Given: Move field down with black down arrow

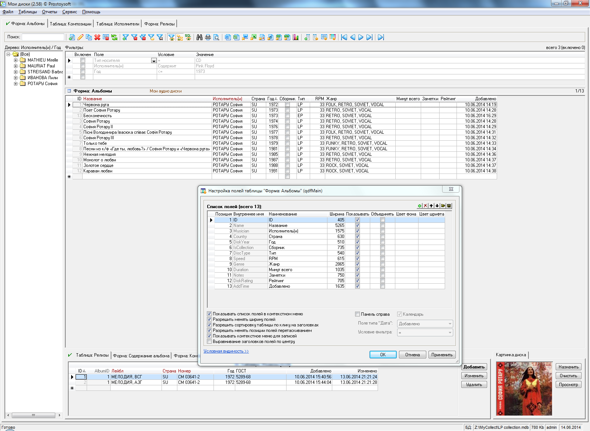Looking at the screenshot, I should [437, 206].
